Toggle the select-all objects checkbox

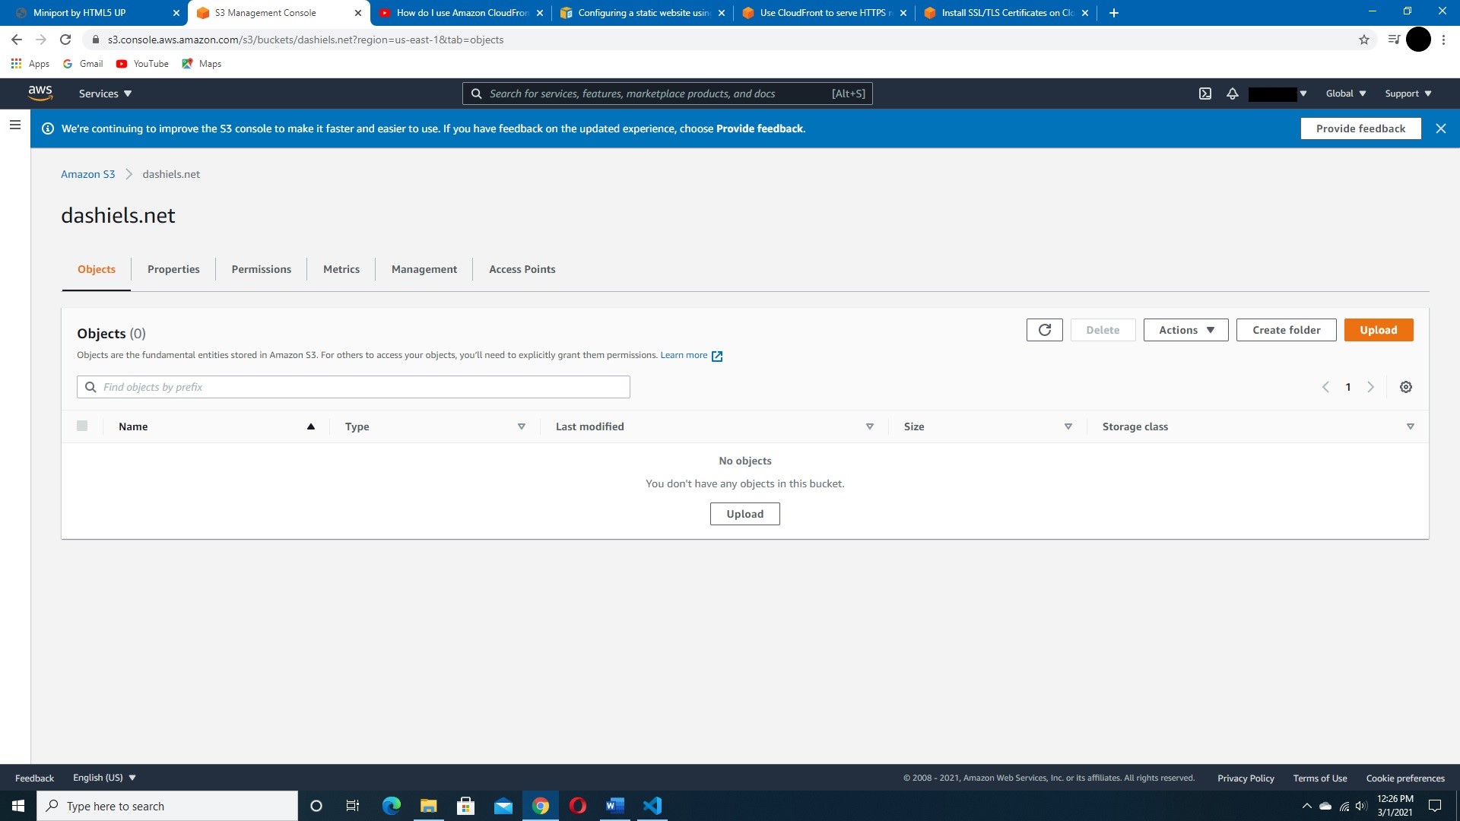[82, 426]
